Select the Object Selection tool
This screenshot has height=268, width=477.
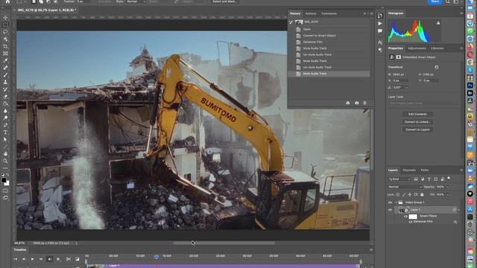(x=5, y=39)
